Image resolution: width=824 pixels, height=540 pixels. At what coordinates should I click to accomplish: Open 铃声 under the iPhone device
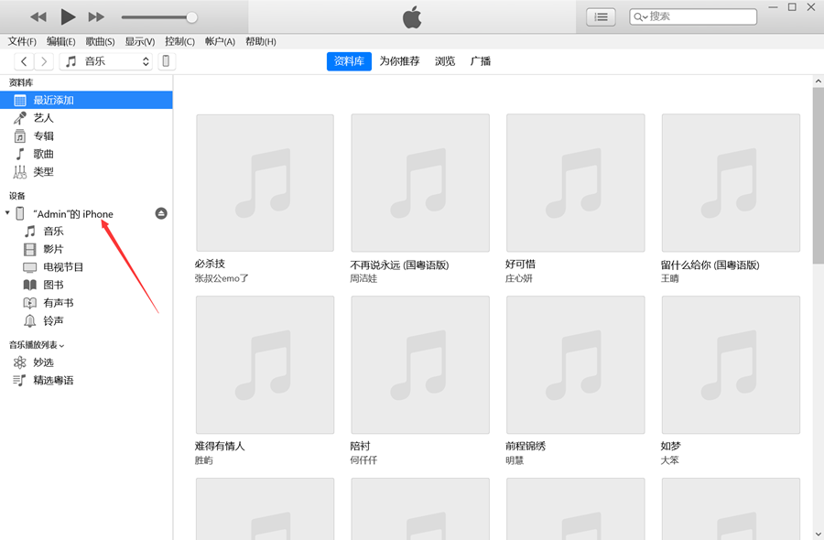[53, 320]
